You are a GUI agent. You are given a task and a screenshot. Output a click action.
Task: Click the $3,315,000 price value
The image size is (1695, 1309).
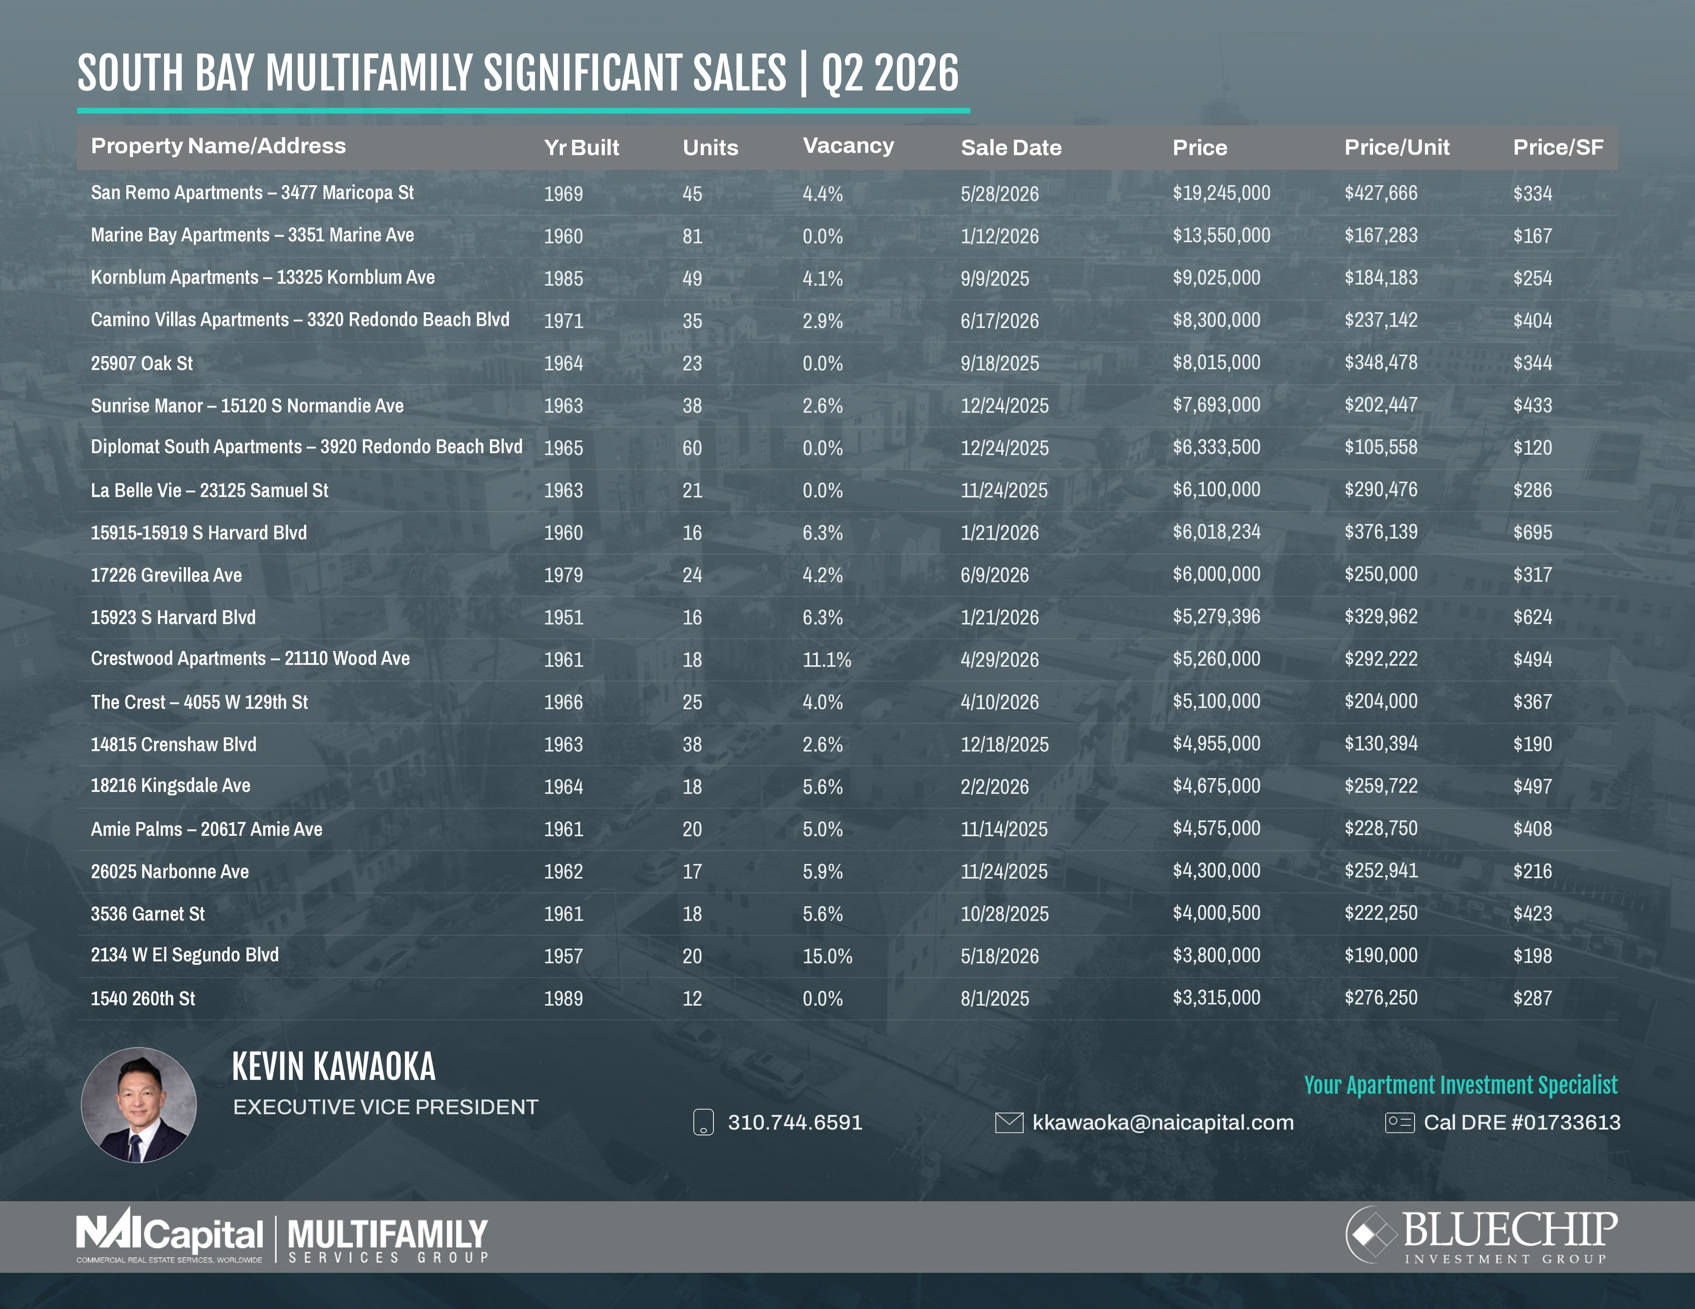point(1216,998)
